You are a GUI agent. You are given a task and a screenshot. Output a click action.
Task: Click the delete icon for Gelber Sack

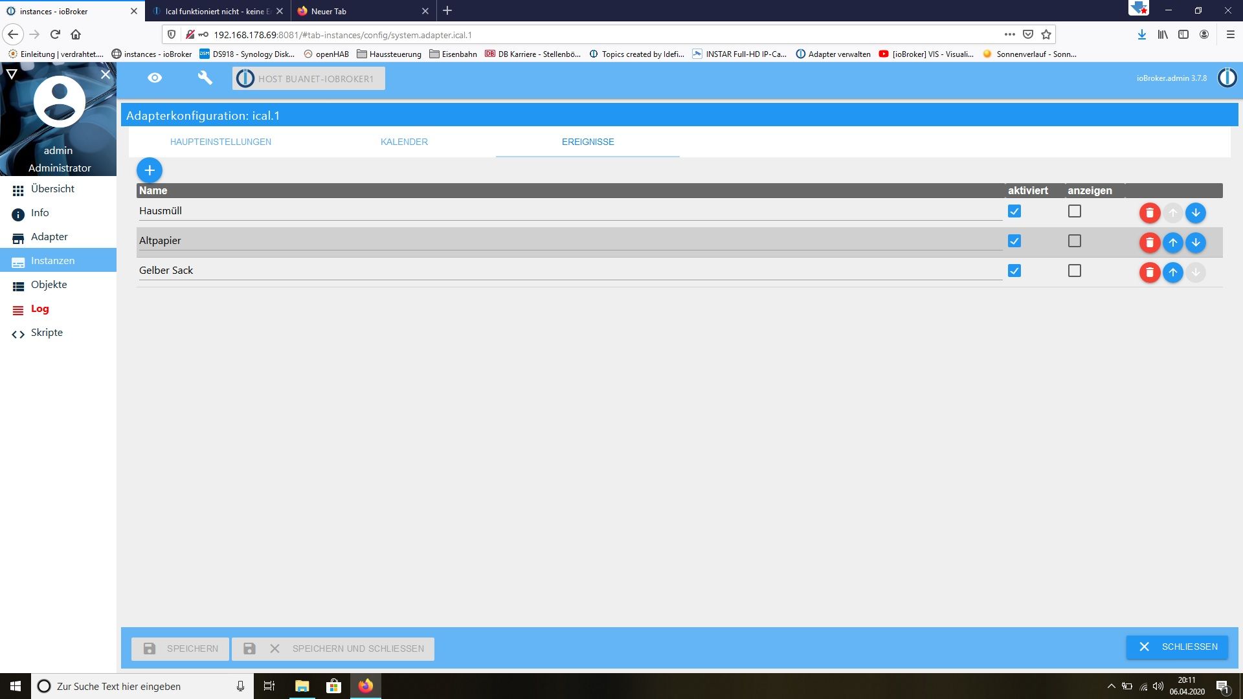[x=1149, y=271]
